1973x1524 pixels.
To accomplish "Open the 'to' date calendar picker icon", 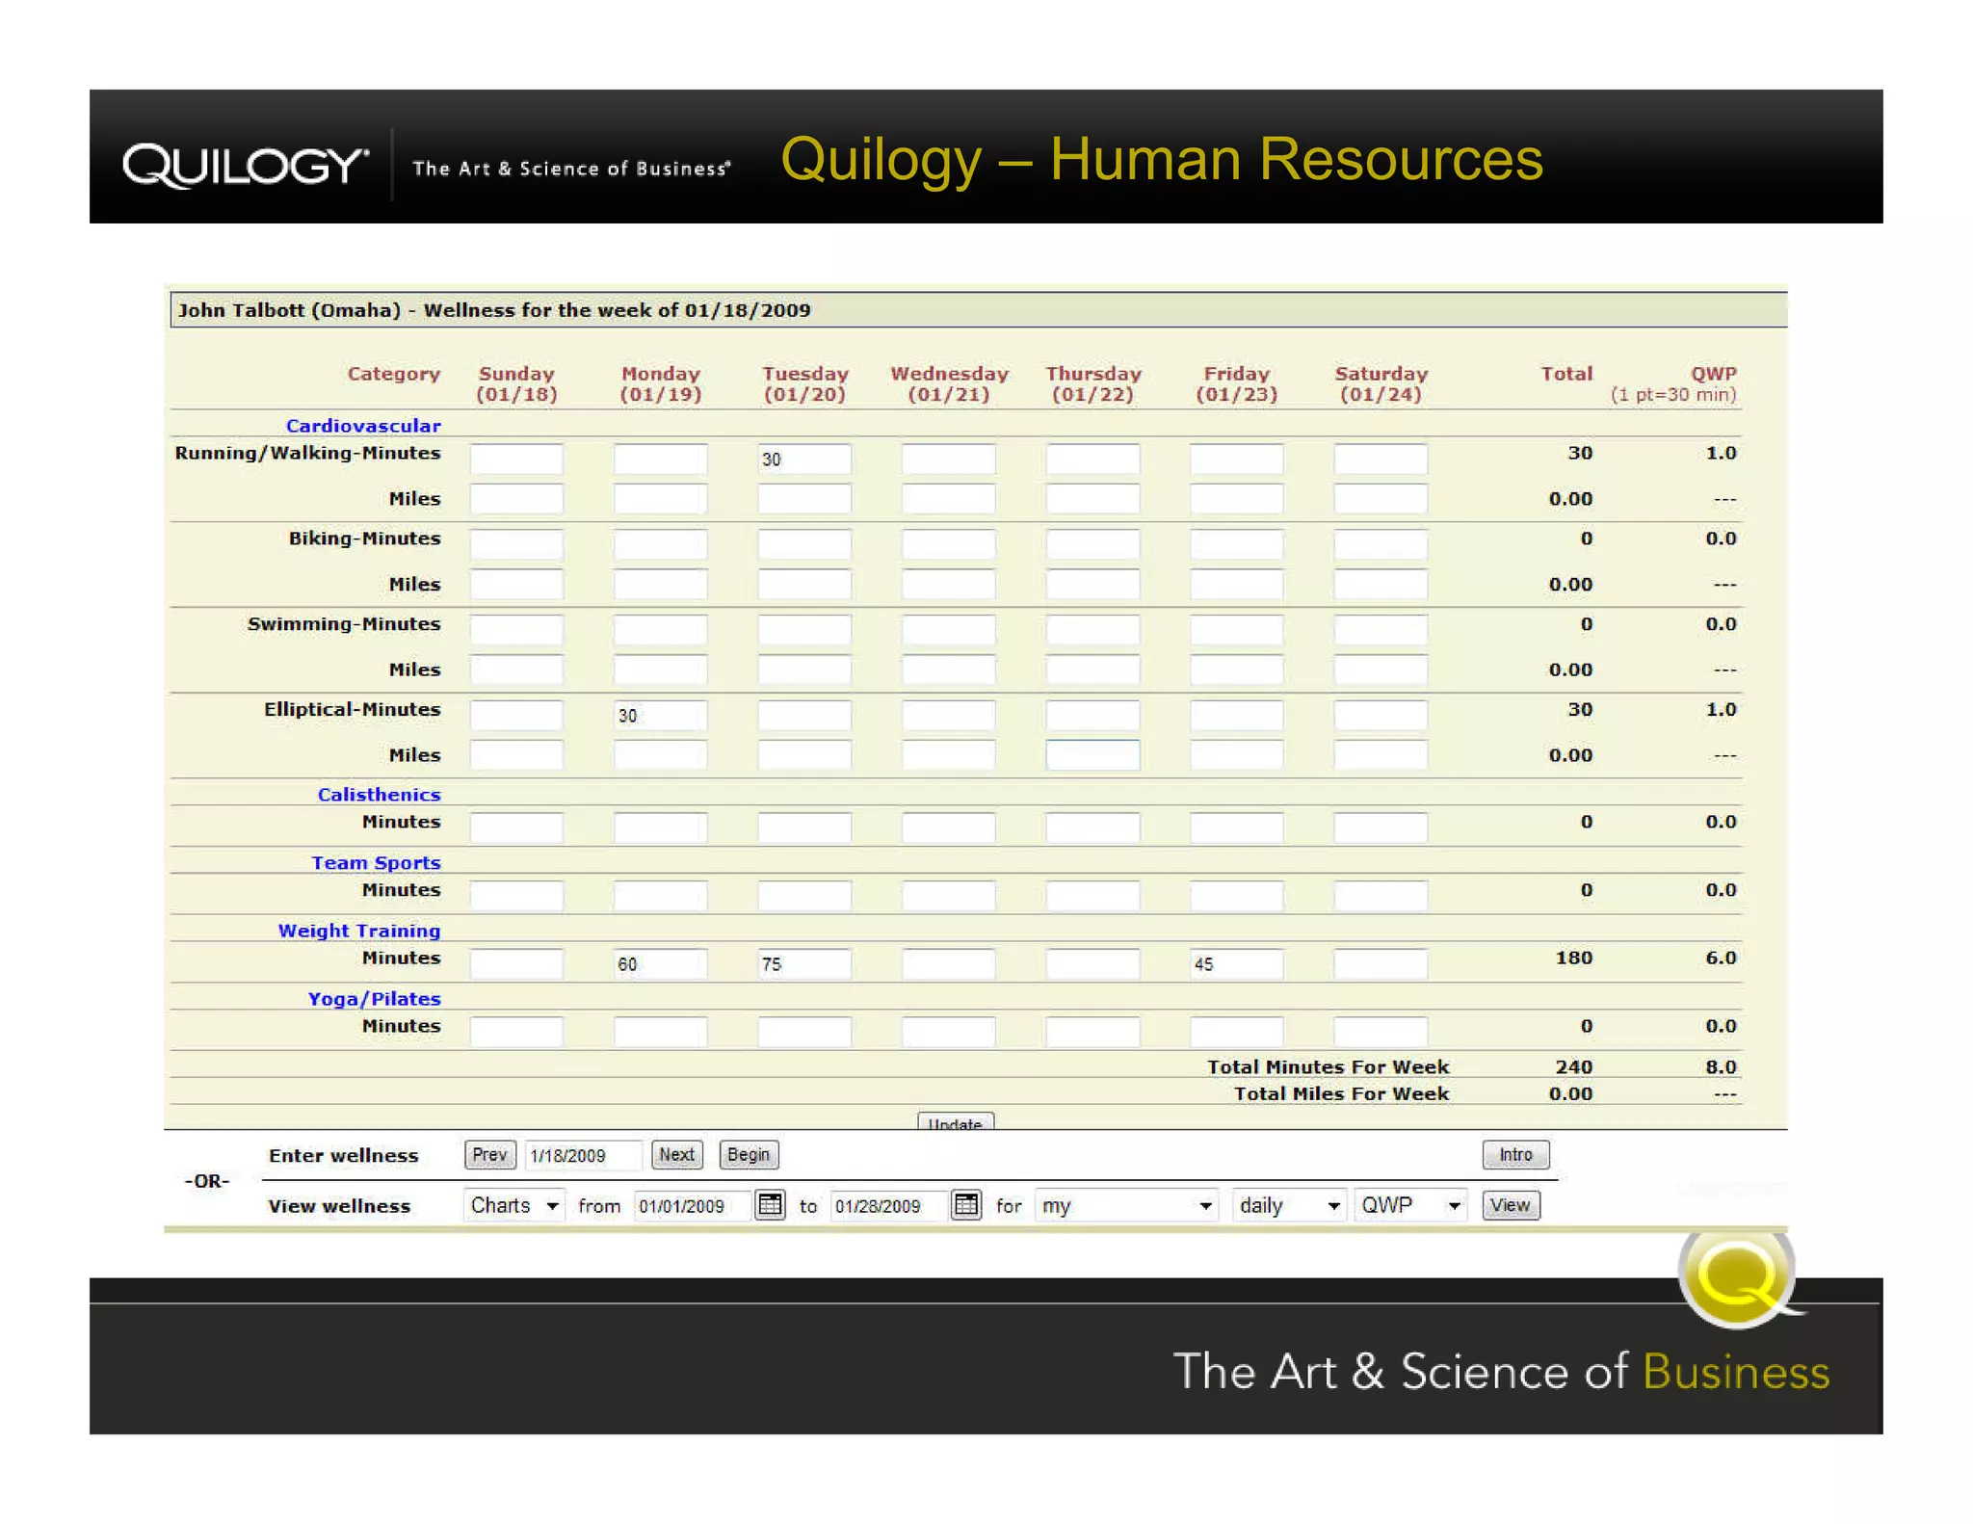I will [x=965, y=1205].
